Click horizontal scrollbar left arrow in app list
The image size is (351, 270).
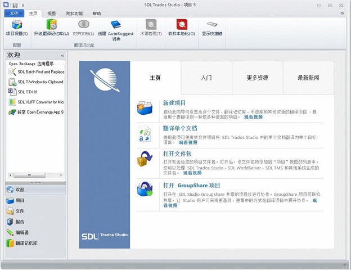point(10,175)
